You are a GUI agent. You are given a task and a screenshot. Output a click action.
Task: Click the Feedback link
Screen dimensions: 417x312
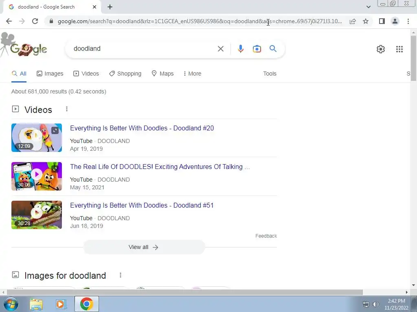266,236
